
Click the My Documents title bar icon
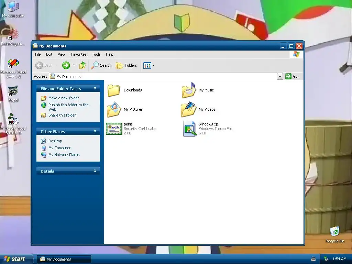coord(35,46)
